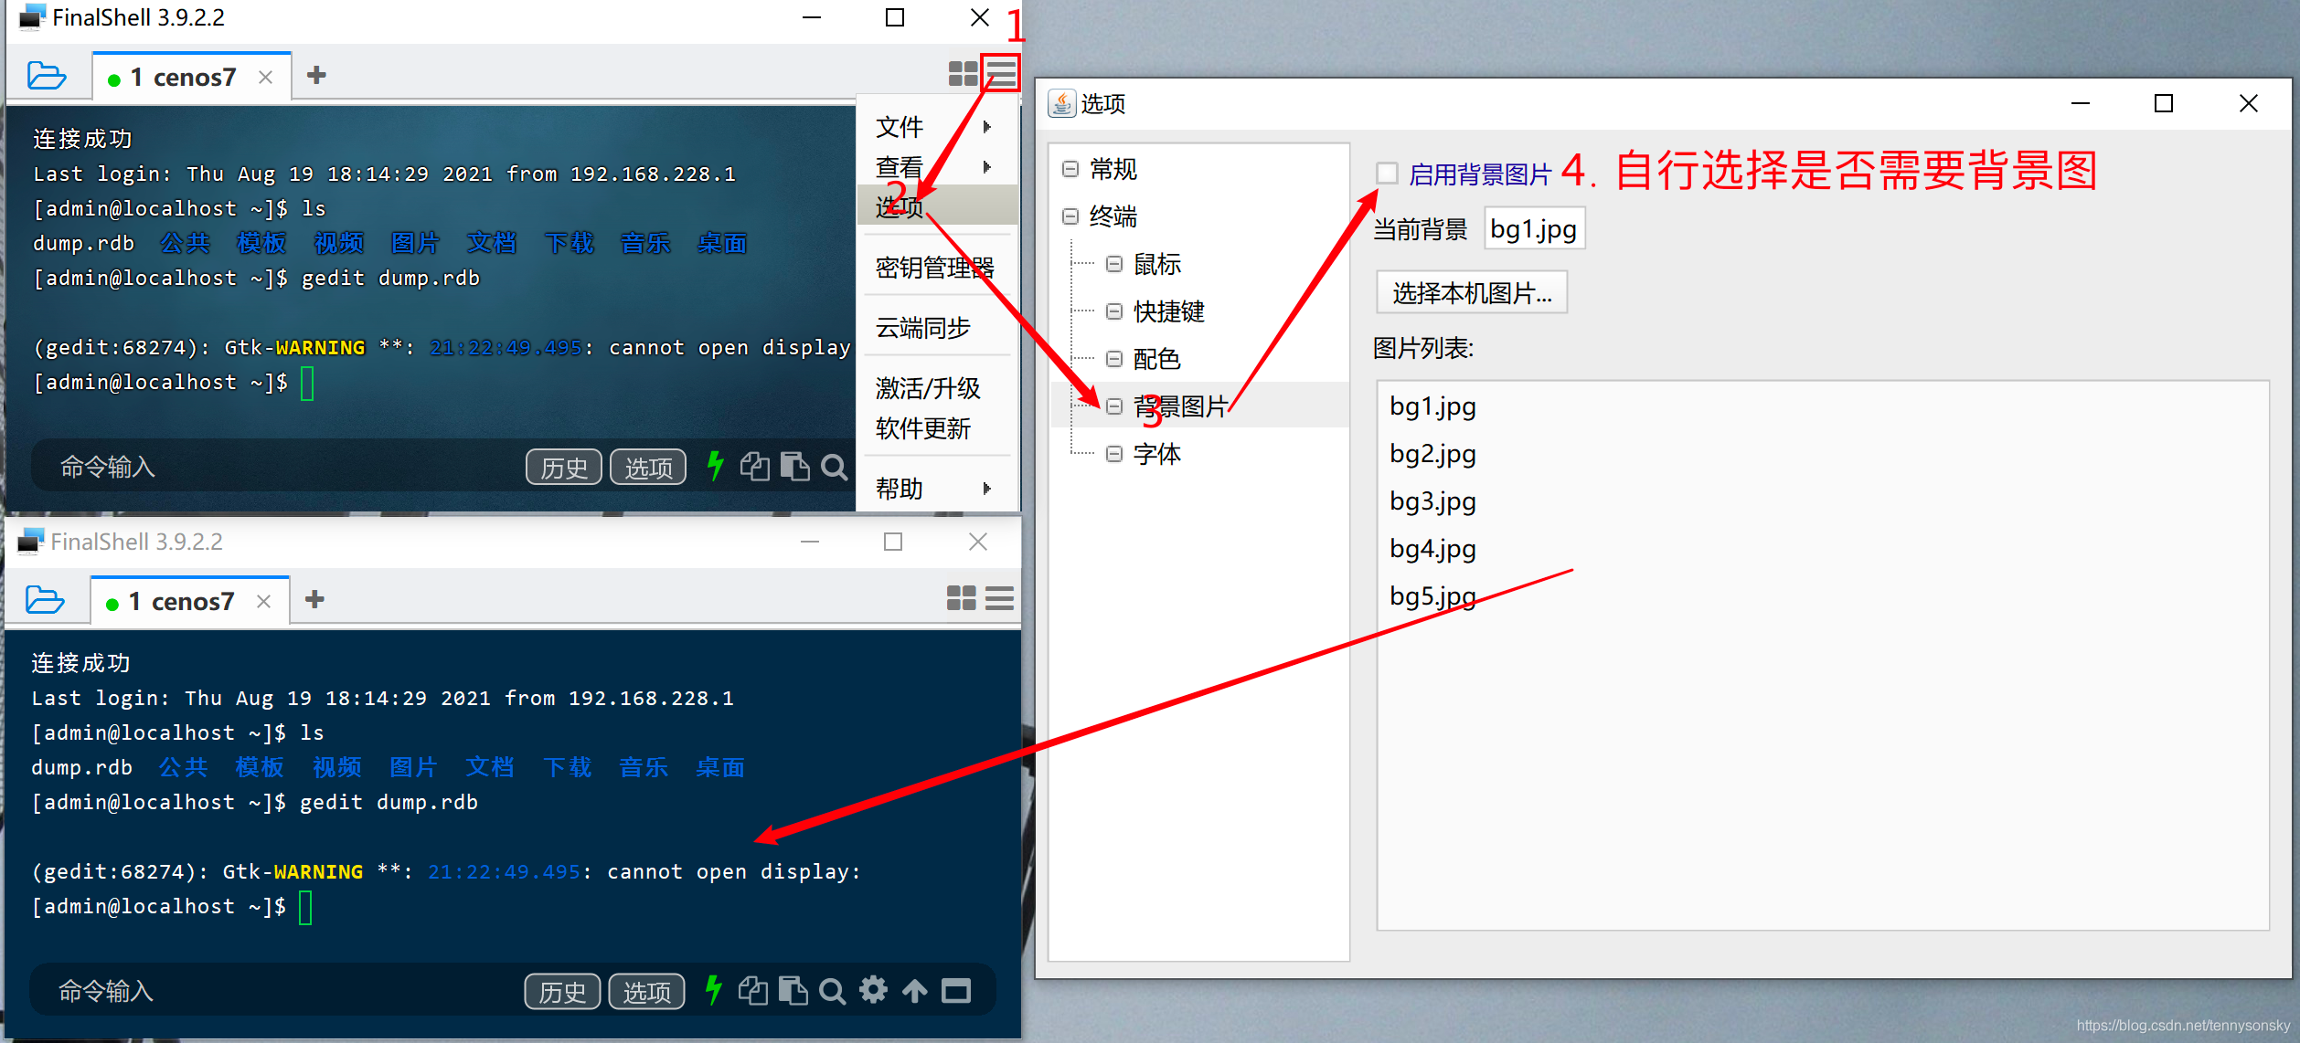Expand 查看 submenu arrow
The image size is (2300, 1043).
(987, 167)
